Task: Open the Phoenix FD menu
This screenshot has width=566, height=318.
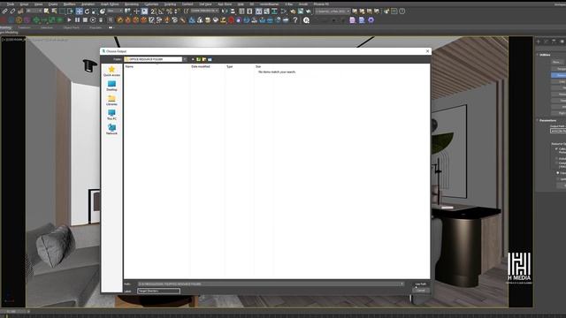Action: pos(321,4)
